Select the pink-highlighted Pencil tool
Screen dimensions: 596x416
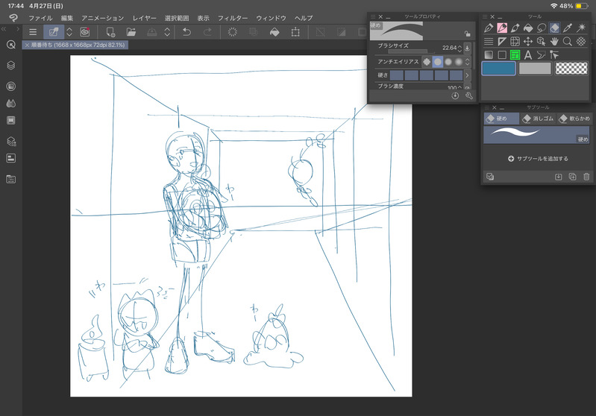(x=502, y=28)
